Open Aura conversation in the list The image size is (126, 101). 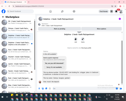pyautogui.click(x=17, y=51)
